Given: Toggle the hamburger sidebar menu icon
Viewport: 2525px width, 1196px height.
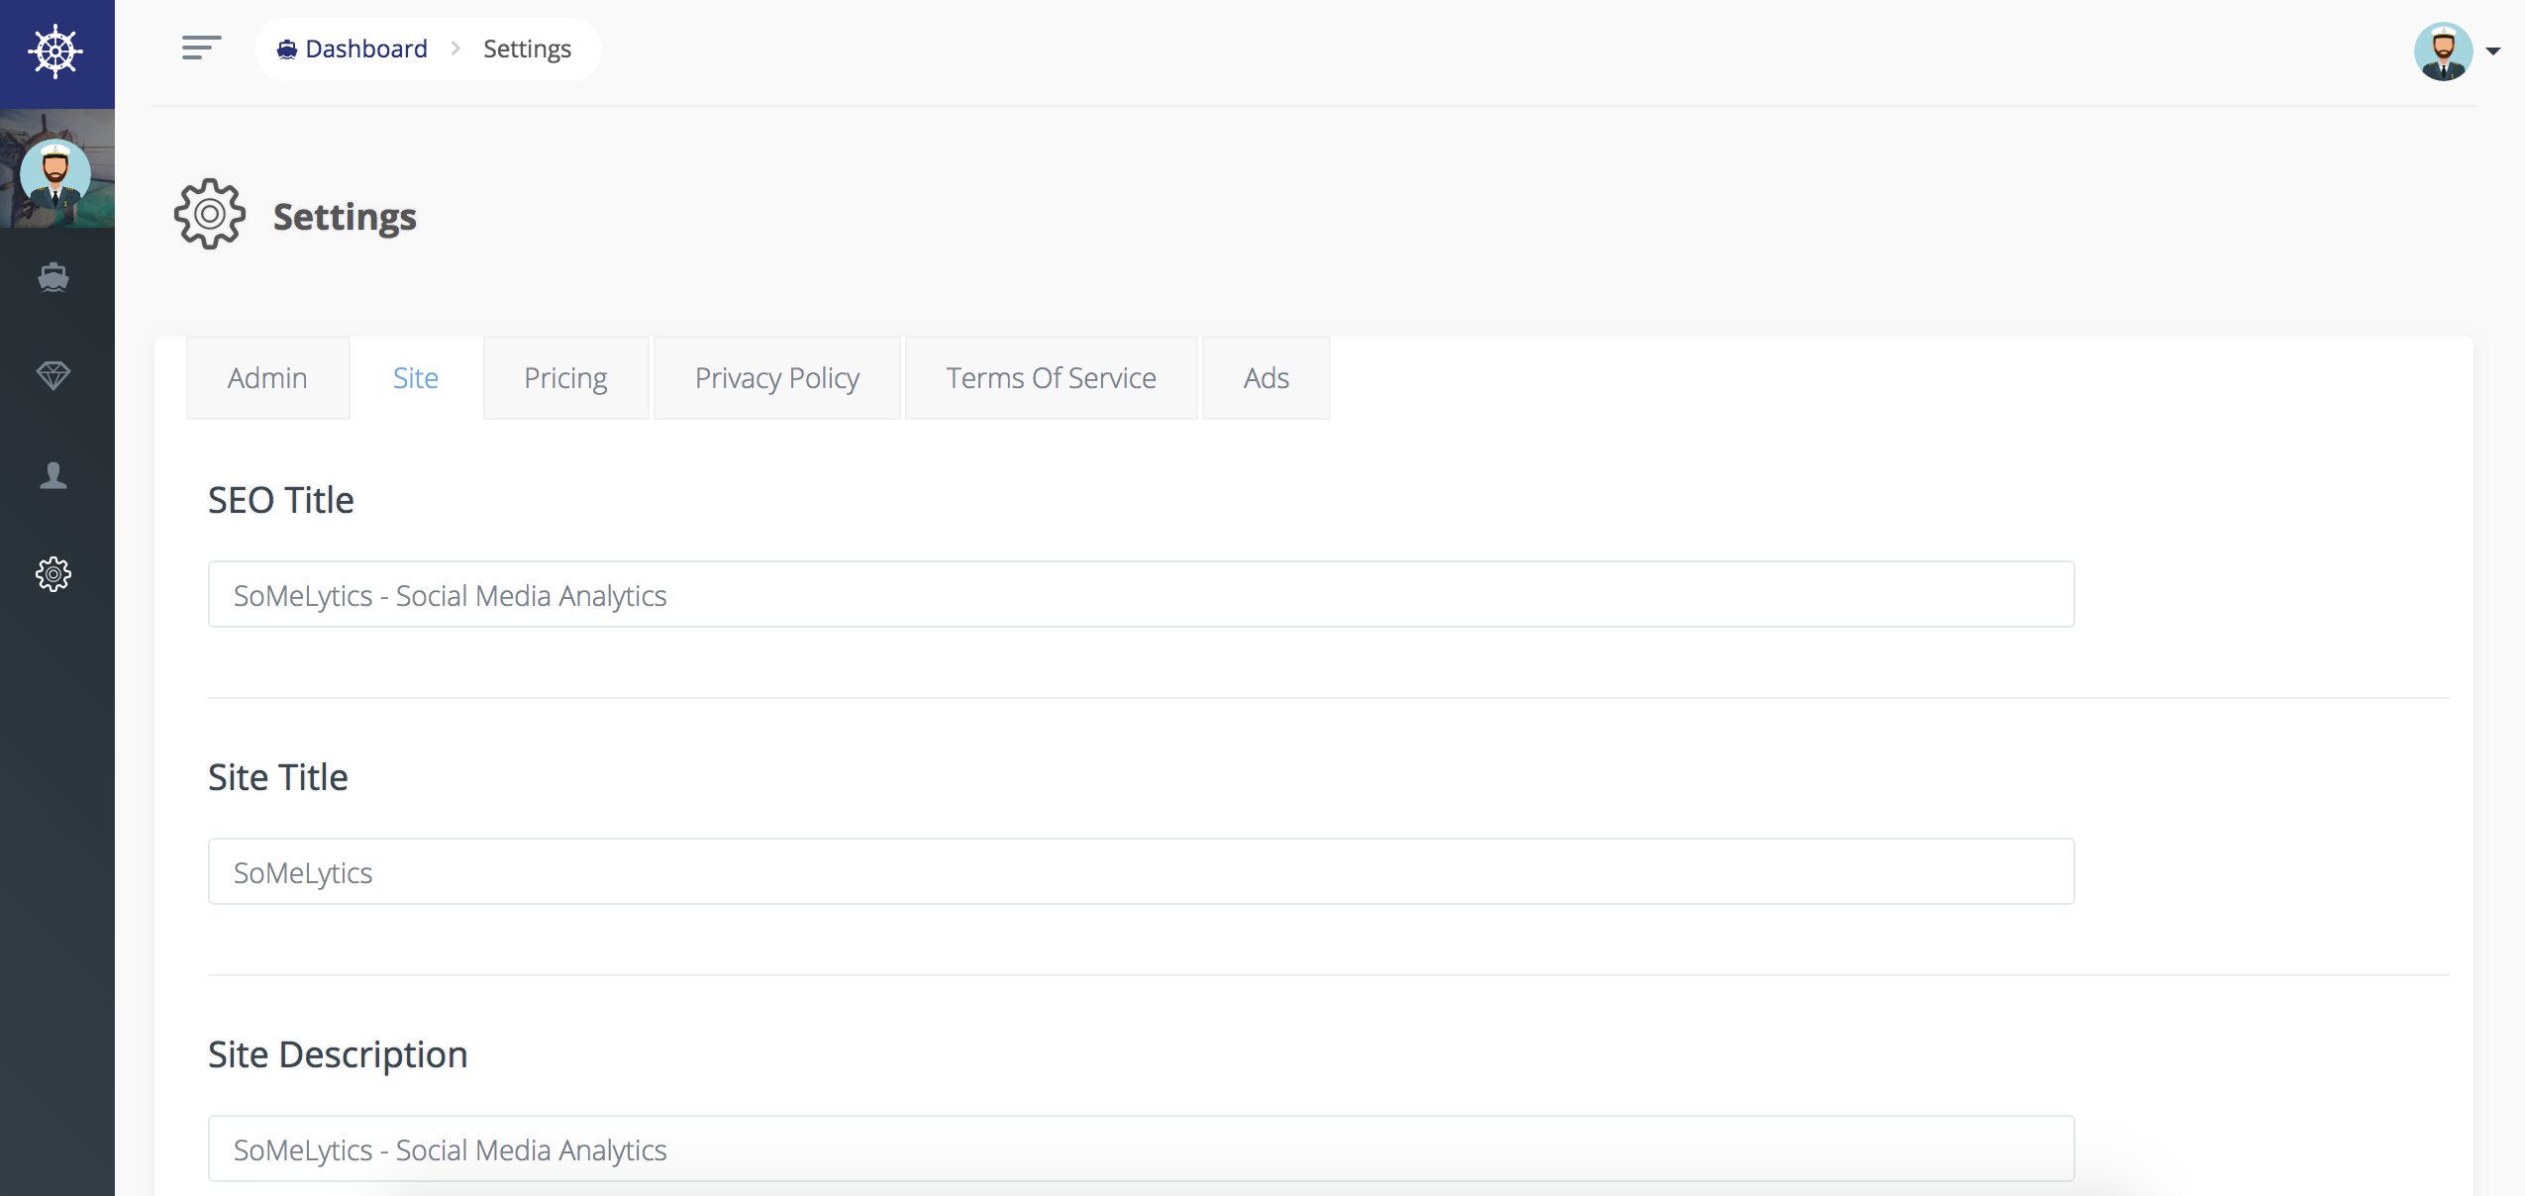Looking at the screenshot, I should click(201, 48).
